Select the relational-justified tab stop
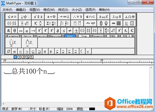The image size is (155, 112). click(x=28, y=57)
